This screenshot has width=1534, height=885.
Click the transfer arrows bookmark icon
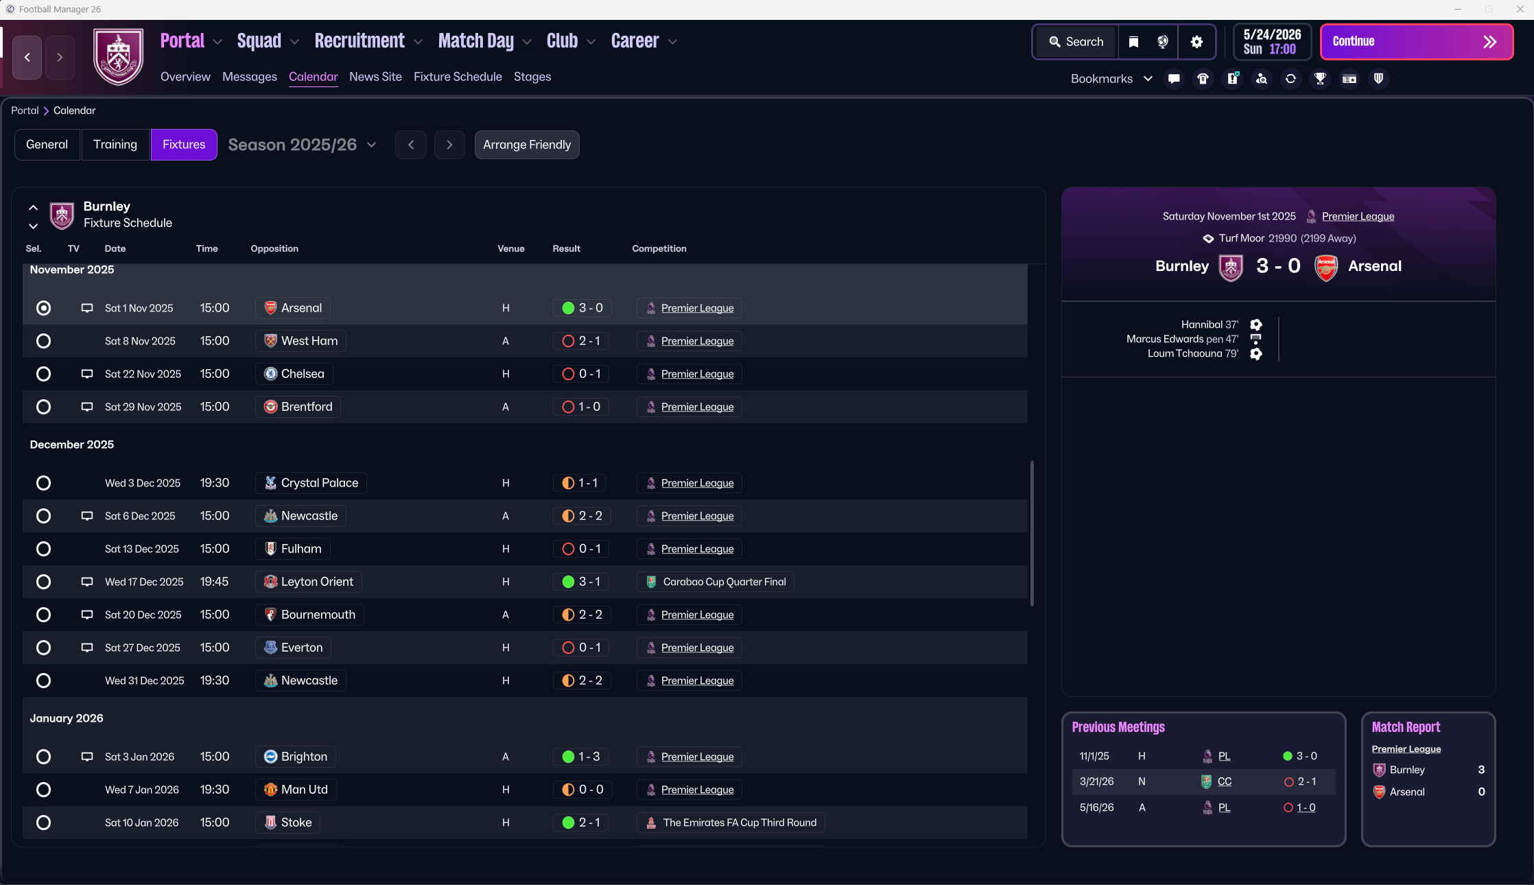[1290, 79]
